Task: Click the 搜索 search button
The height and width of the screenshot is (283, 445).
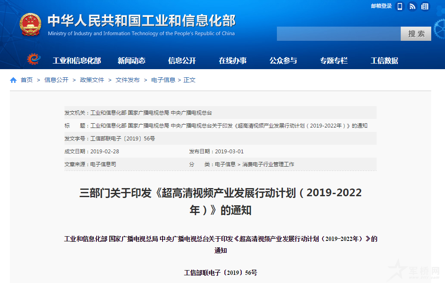Action: pyautogui.click(x=416, y=34)
